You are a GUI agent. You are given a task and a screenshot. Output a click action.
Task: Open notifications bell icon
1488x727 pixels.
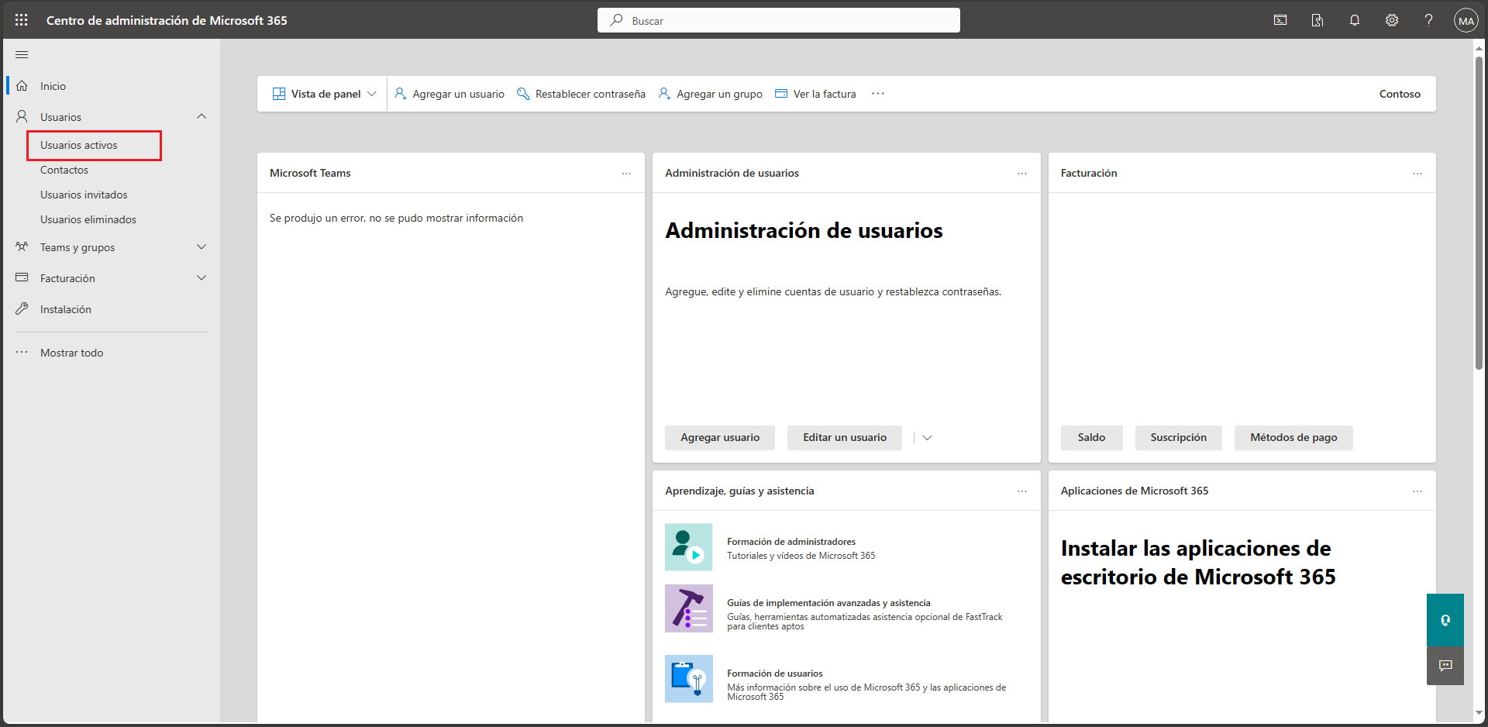(1355, 20)
